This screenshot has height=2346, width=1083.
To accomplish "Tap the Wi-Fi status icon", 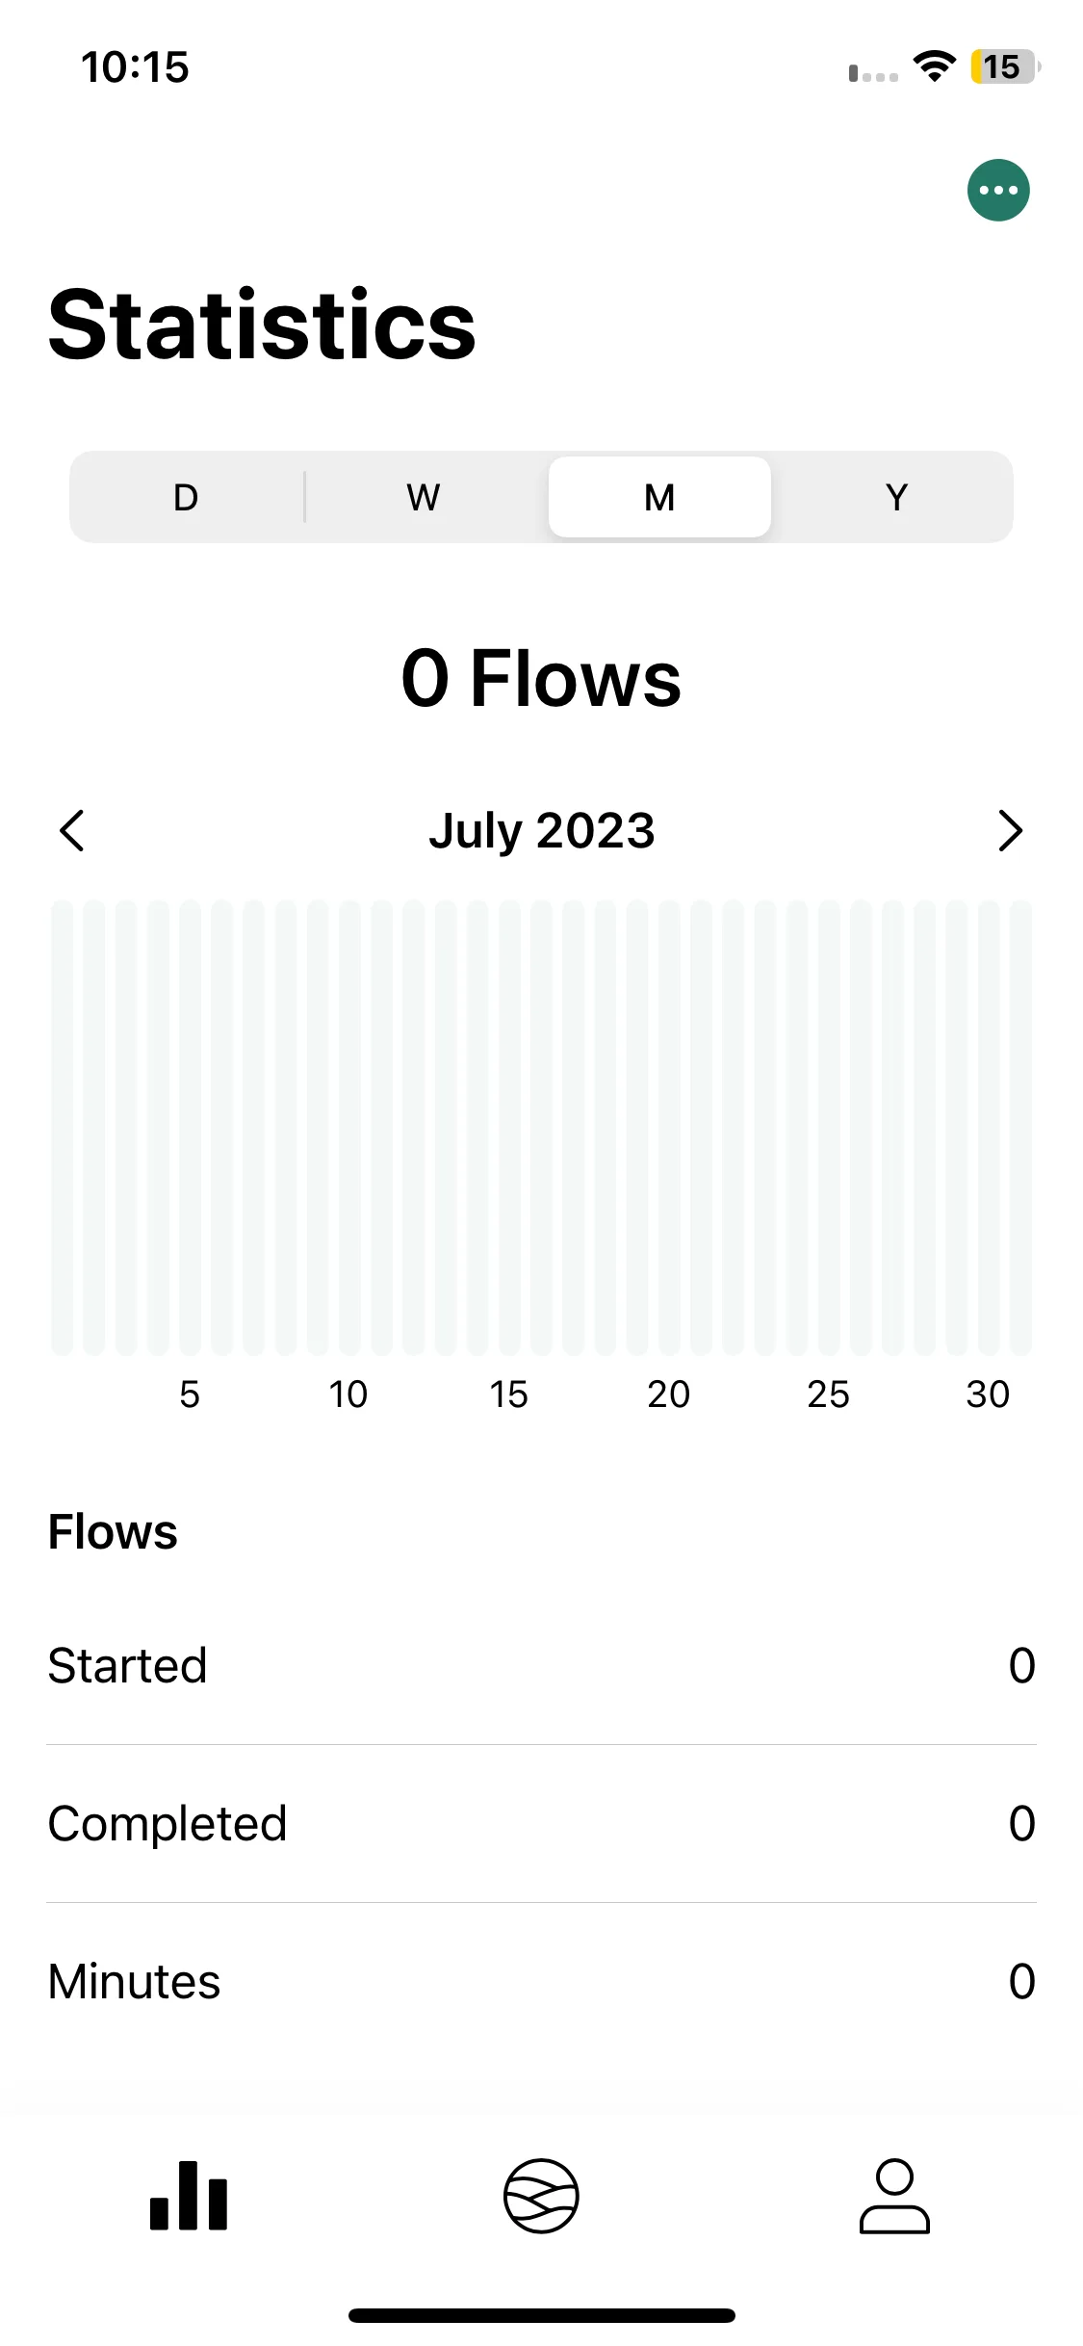I will pyautogui.click(x=934, y=66).
